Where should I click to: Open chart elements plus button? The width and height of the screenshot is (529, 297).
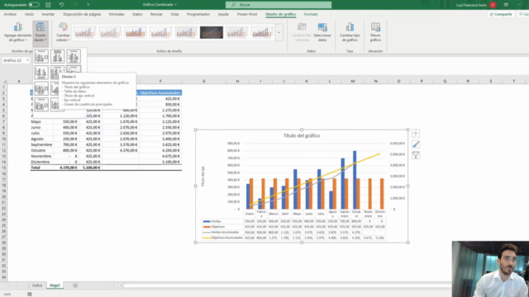[416, 134]
